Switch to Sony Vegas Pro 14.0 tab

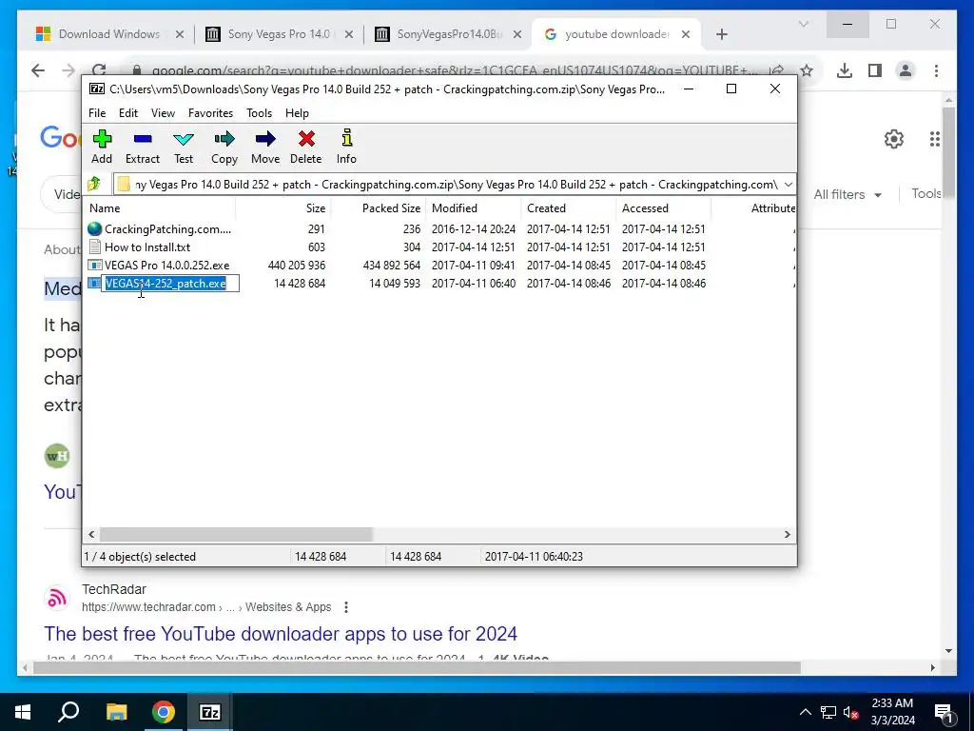click(279, 34)
